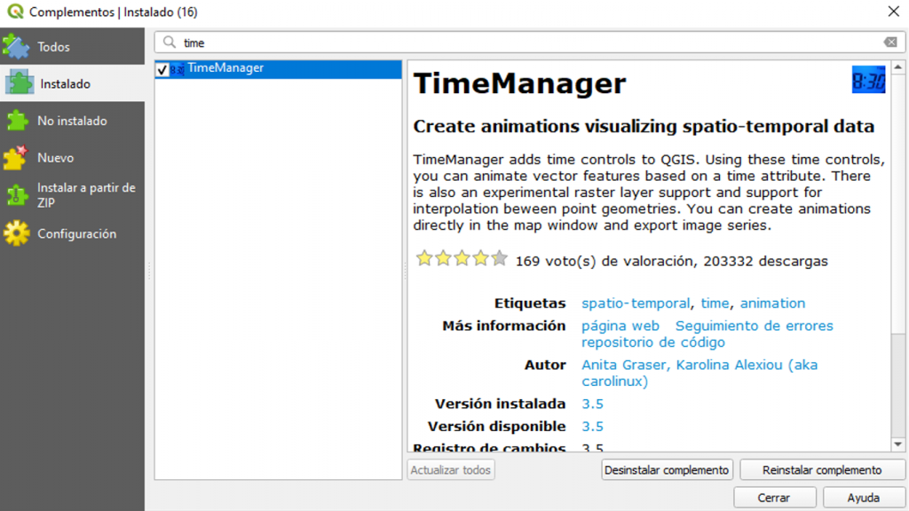Open help with the Ayuda button
Screen dimensions: 909x511
click(863, 498)
